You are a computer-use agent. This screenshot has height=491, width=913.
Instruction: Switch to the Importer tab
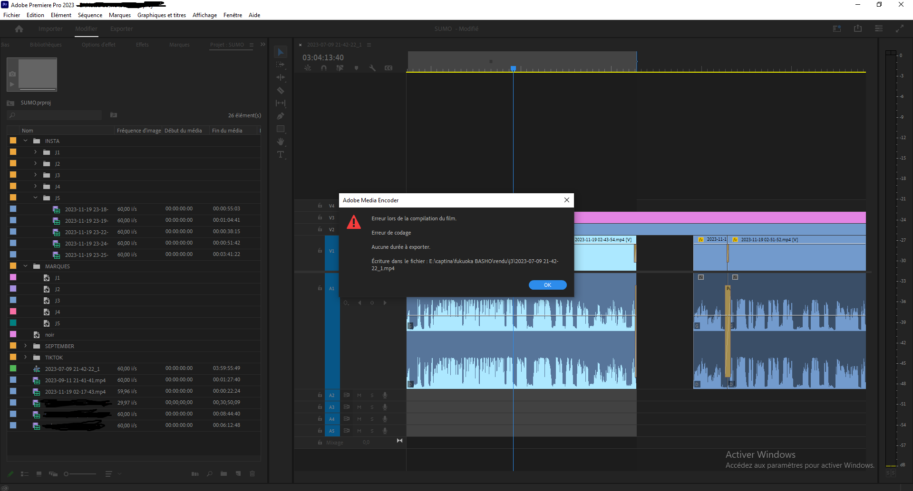tap(50, 29)
